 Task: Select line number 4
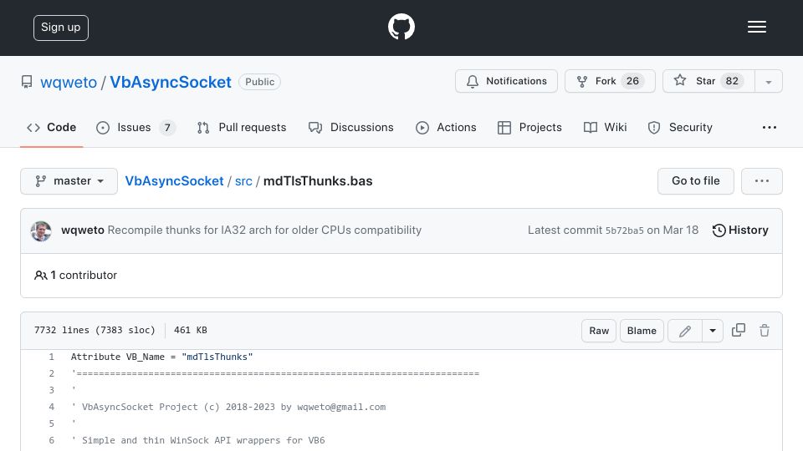click(51, 407)
